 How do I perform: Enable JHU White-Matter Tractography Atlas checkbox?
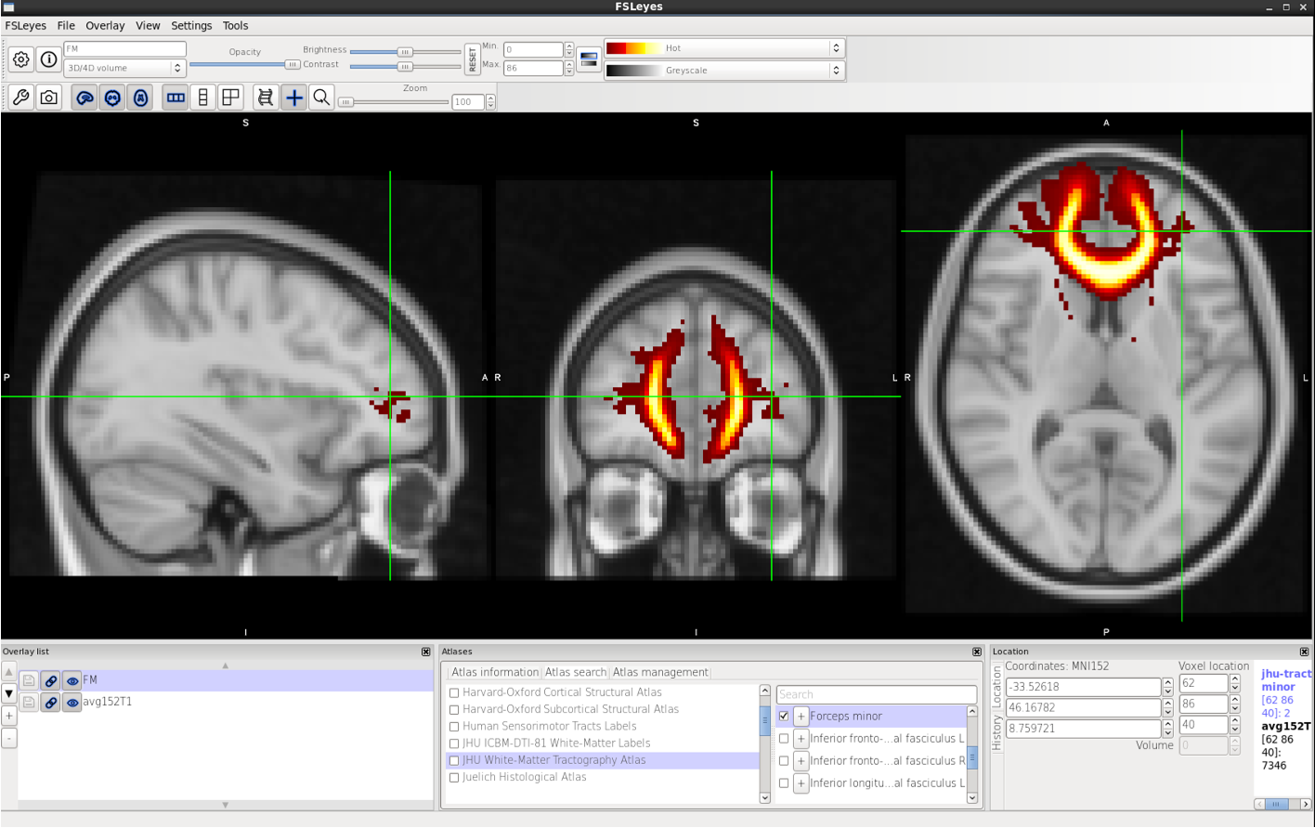point(454,760)
